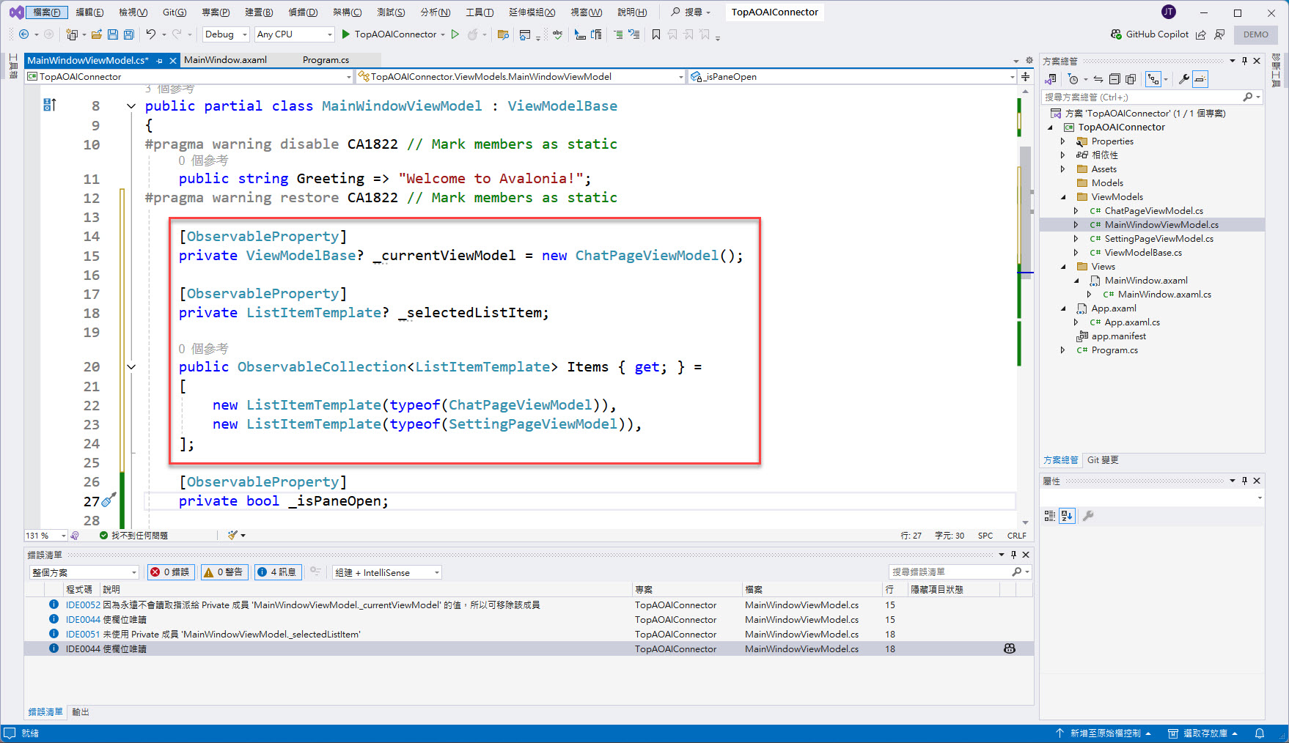Image resolution: width=1289 pixels, height=743 pixels.
Task: Open the 131 % zoom level dropdown
Action: pos(46,536)
